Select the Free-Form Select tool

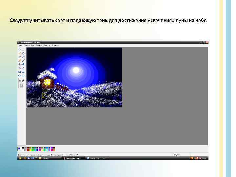(x=20, y=49)
